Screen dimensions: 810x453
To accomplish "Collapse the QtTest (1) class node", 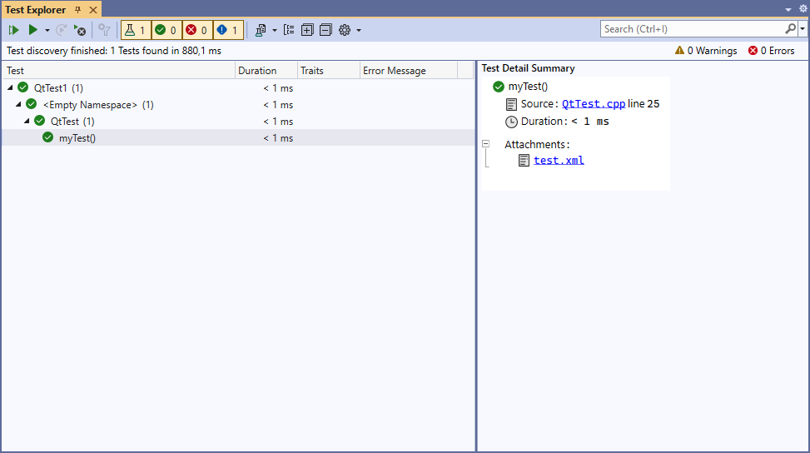I will coord(27,121).
